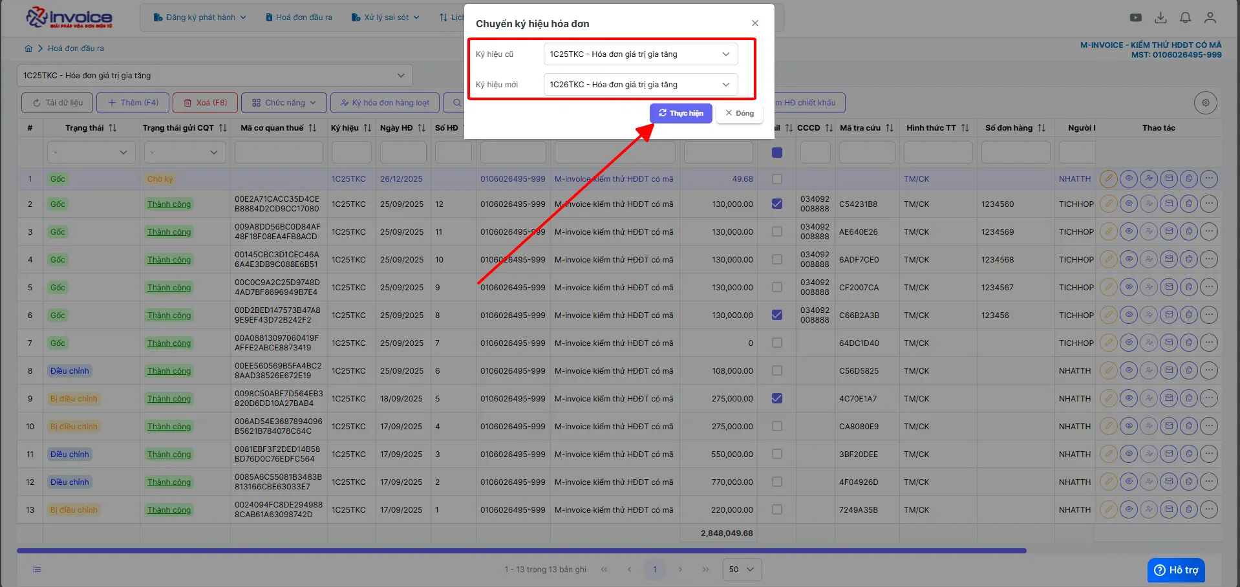Click the Chờ ký status in row 1
The image size is (1240, 587).
click(160, 179)
